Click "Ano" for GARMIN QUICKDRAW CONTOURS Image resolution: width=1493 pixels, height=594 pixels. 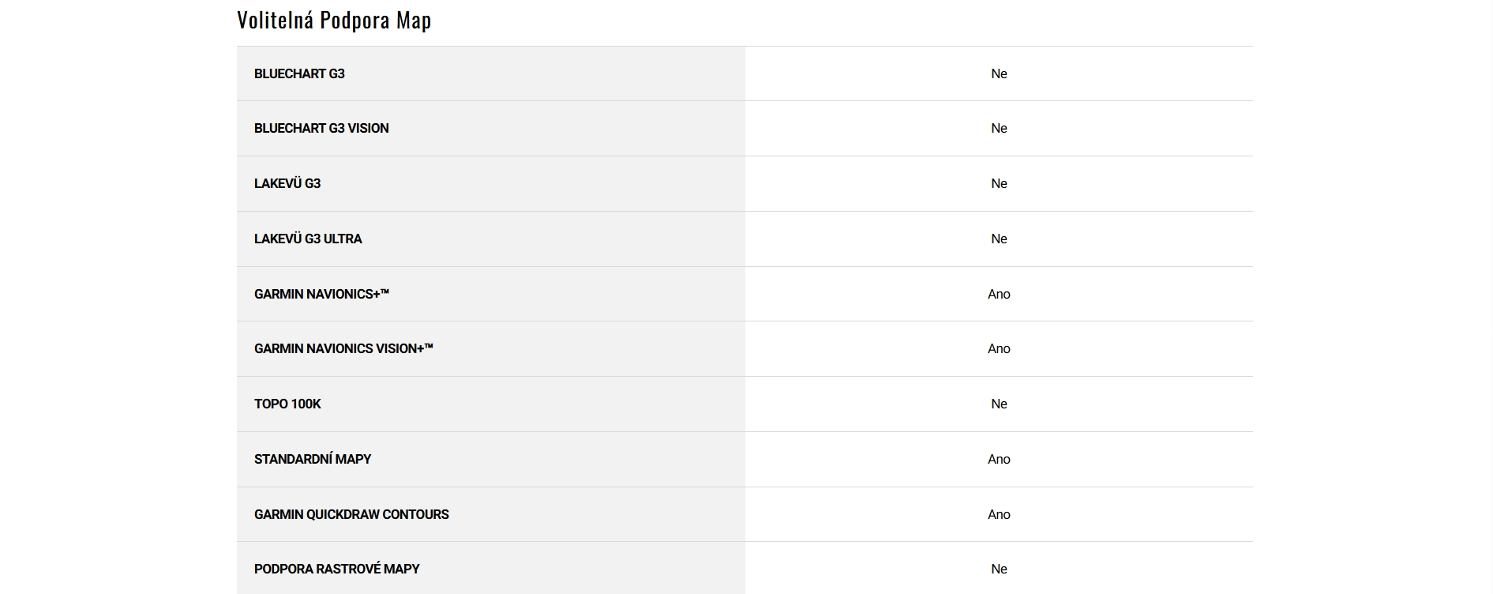(x=999, y=514)
